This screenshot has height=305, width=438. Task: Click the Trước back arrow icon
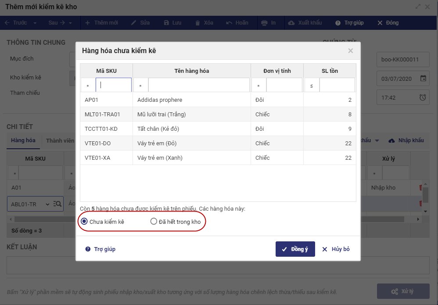click(7, 23)
